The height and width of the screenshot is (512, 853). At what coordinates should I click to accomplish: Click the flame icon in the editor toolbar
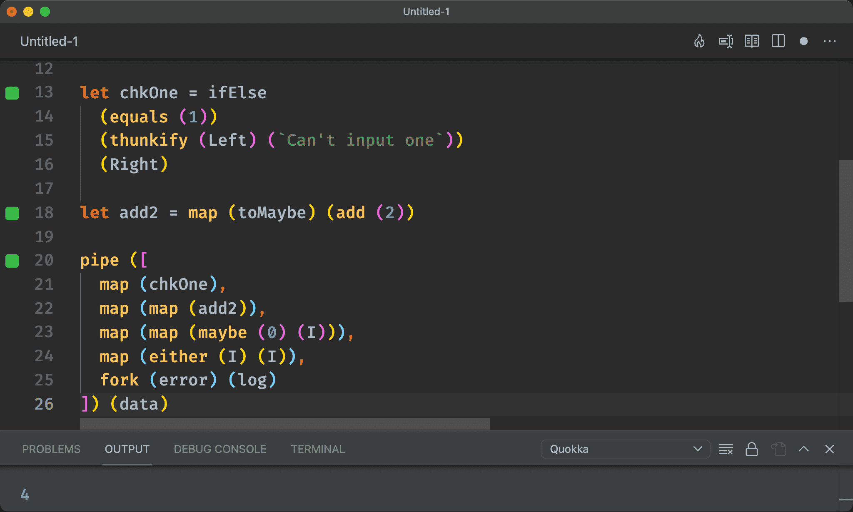coord(699,41)
